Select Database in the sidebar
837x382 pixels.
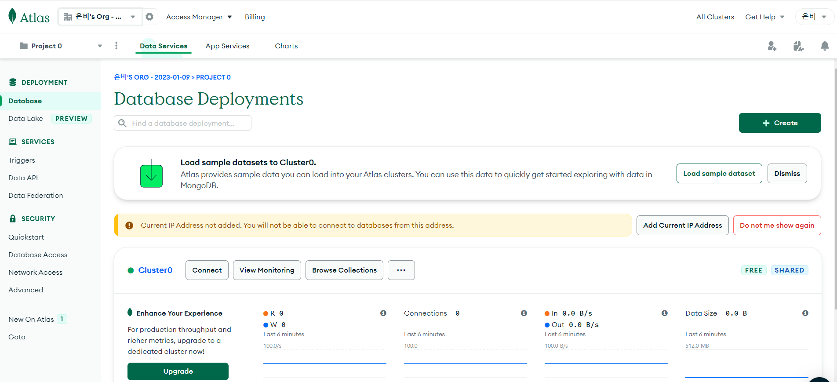coord(51,101)
